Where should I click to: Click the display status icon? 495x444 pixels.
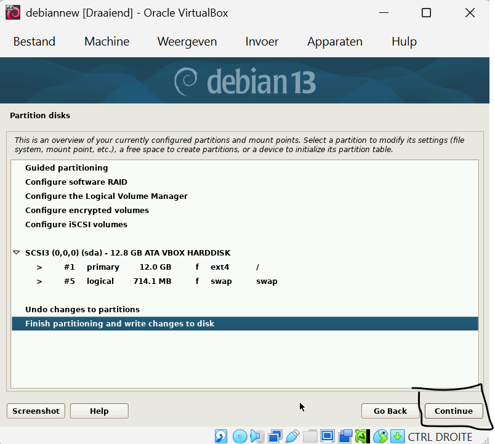(x=328, y=437)
